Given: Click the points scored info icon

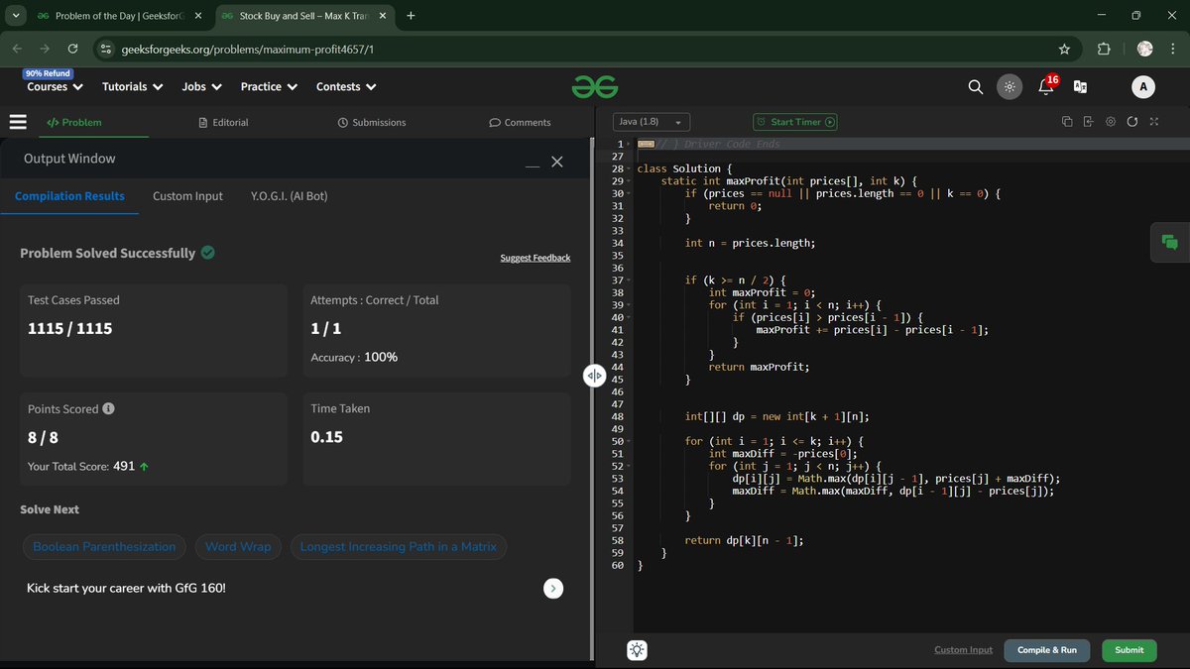Looking at the screenshot, I should pyautogui.click(x=108, y=408).
